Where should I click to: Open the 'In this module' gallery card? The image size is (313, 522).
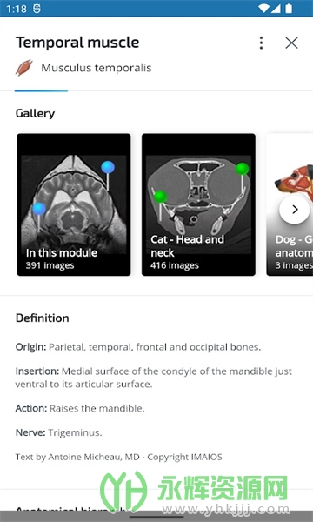74,204
